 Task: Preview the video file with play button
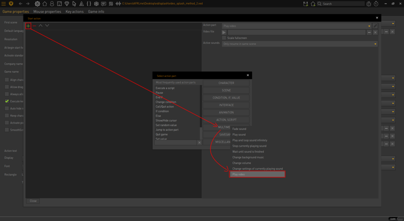point(224,32)
